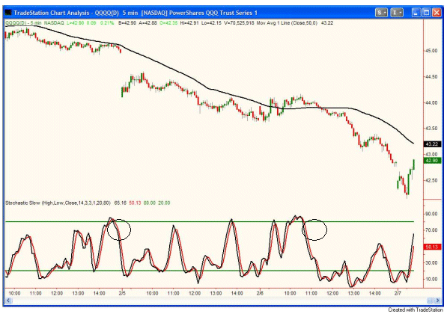This screenshot has height=314, width=447.
Task: Click the 'L=42.90' last price value
Action: click(x=76, y=22)
